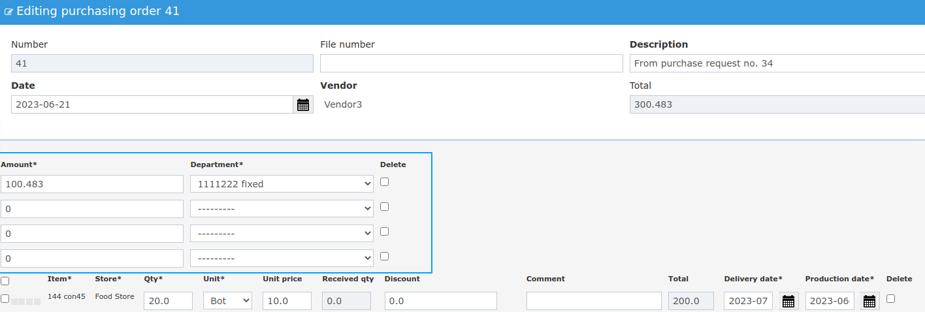The width and height of the screenshot is (925, 312).
Task: Click the item name 144 con45
Action: 67,296
